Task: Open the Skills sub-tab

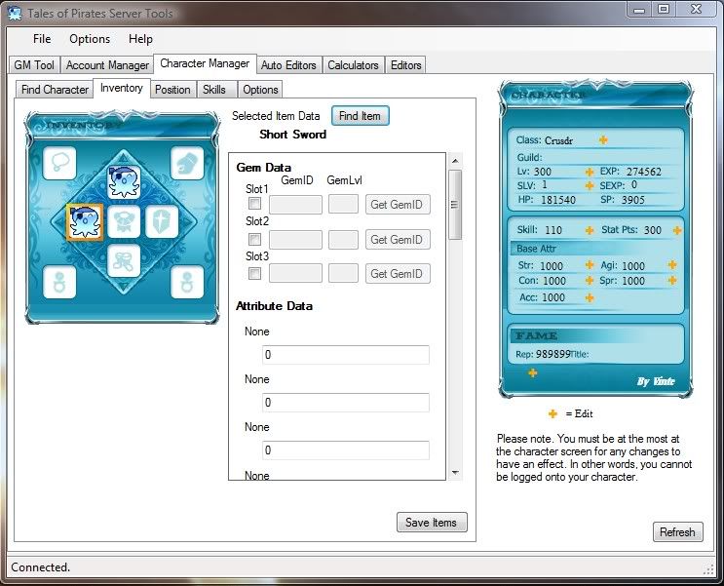Action: pyautogui.click(x=214, y=90)
